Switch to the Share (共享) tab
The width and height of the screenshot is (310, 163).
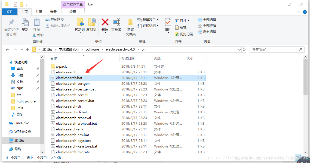(39, 12)
